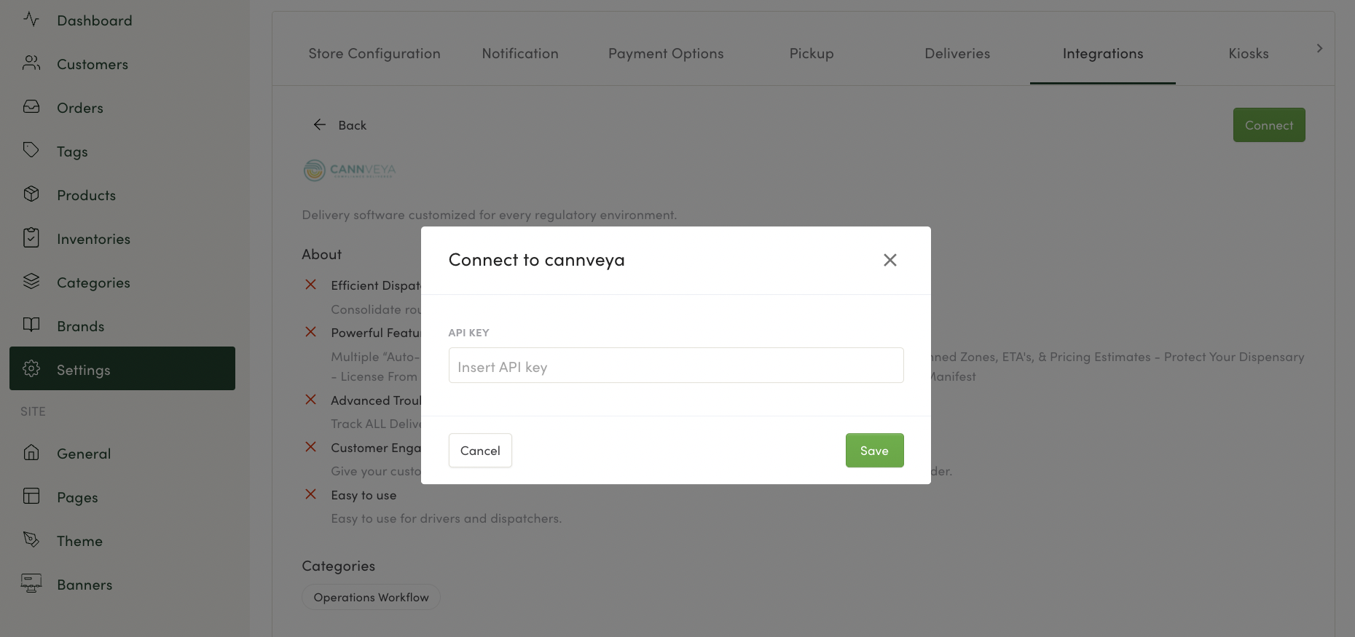The height and width of the screenshot is (637, 1355).
Task: Click the Products box icon
Action: click(31, 194)
